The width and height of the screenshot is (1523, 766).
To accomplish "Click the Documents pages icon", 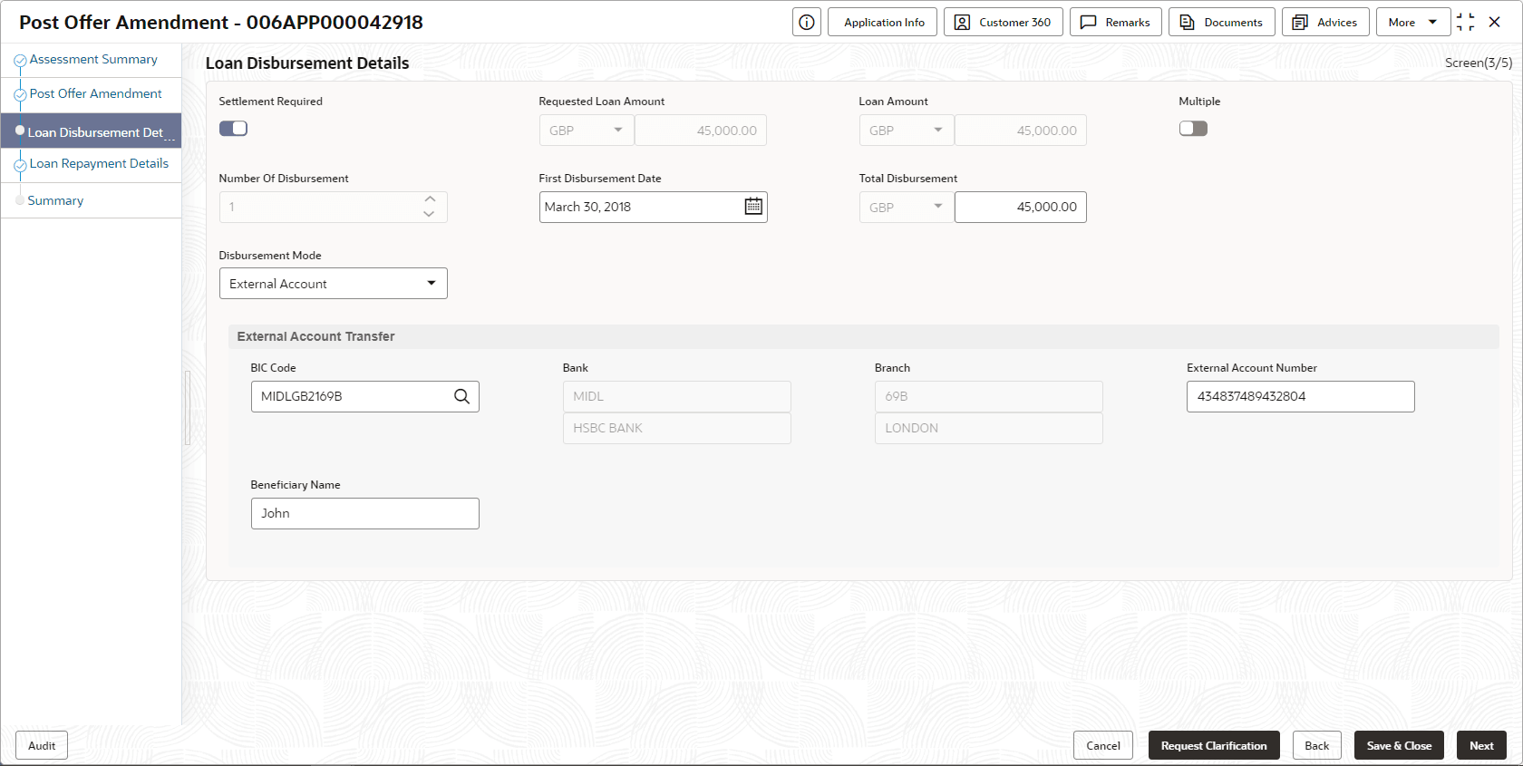I will click(1187, 23).
